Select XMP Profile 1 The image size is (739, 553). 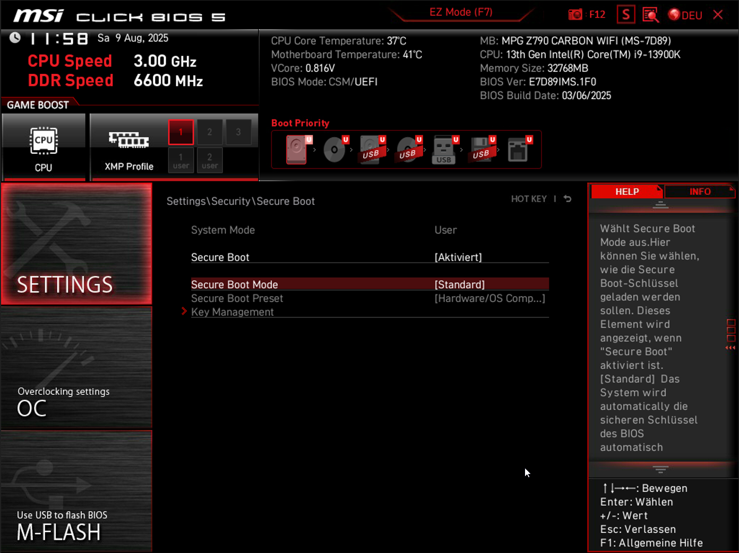pos(181,132)
